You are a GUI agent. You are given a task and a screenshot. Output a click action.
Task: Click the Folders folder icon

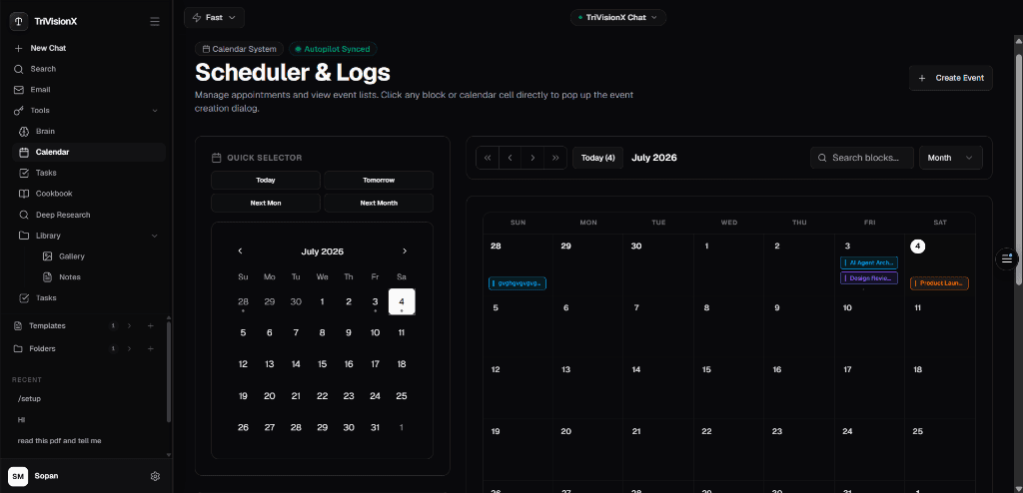coord(18,349)
